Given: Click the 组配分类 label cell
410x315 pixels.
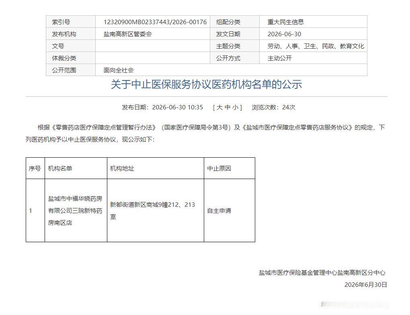Looking at the screenshot, I should pyautogui.click(x=235, y=22).
